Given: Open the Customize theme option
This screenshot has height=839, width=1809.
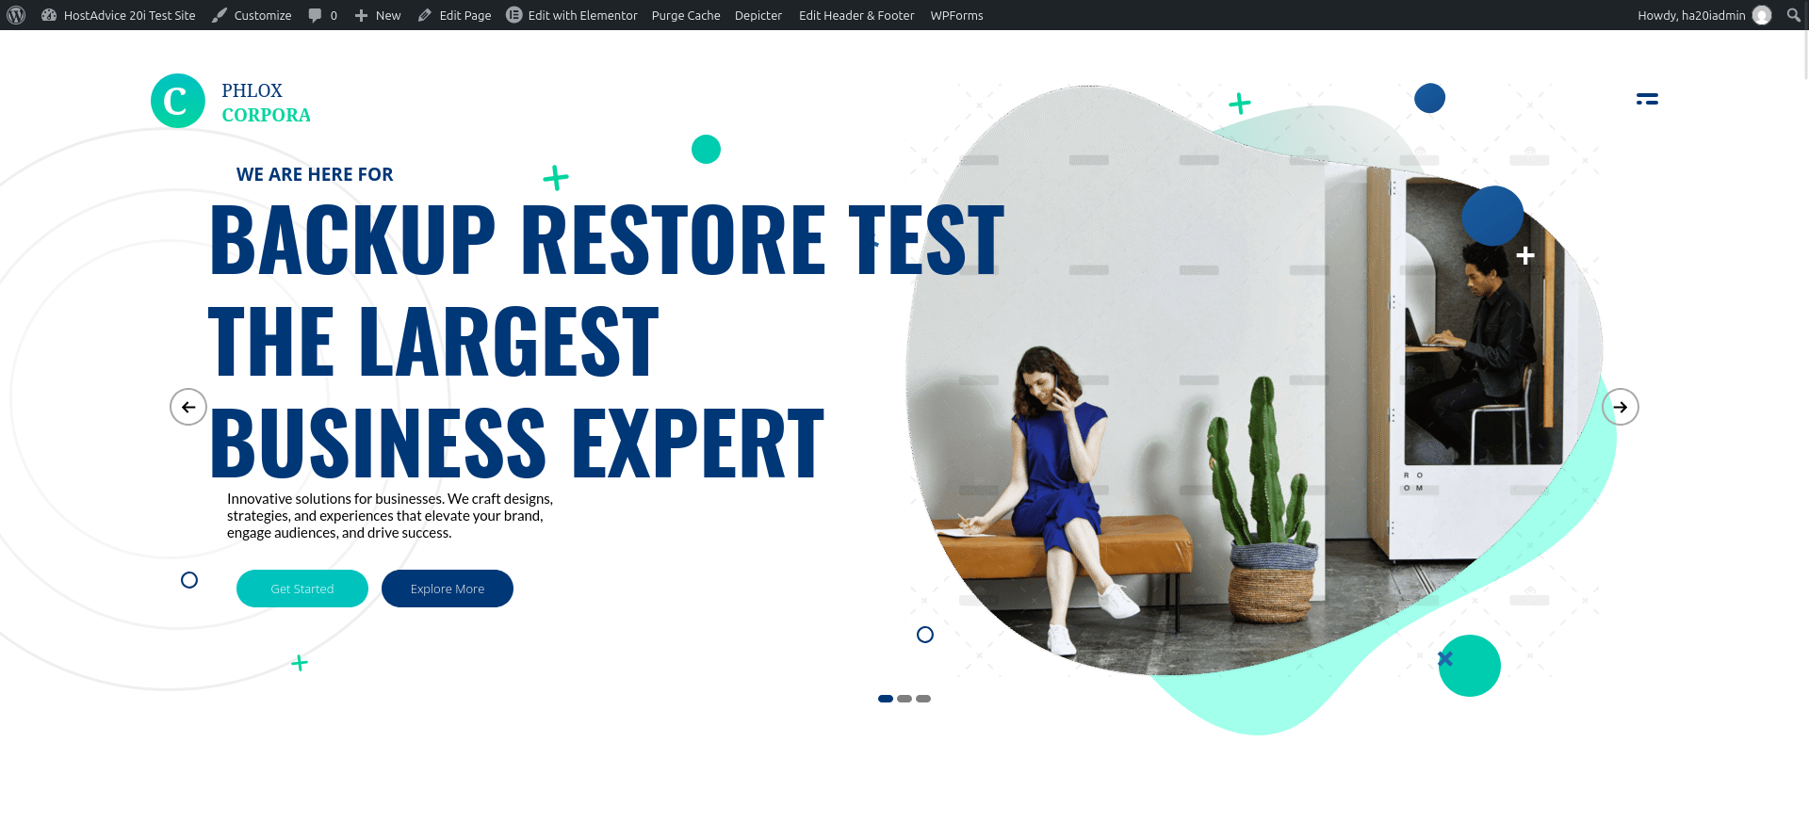Looking at the screenshot, I should coord(252,15).
